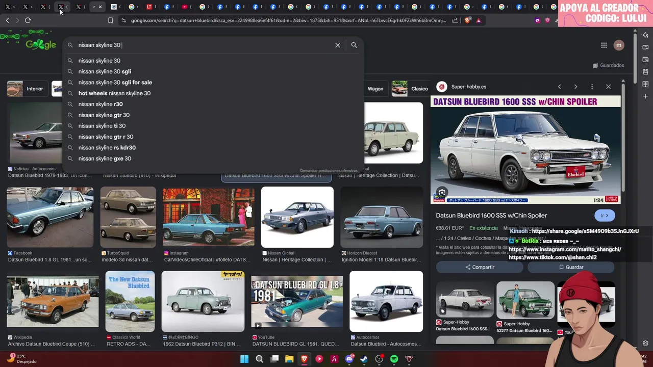This screenshot has width=653, height=367.
Task: Click into the Google search input field
Action: coord(204,45)
